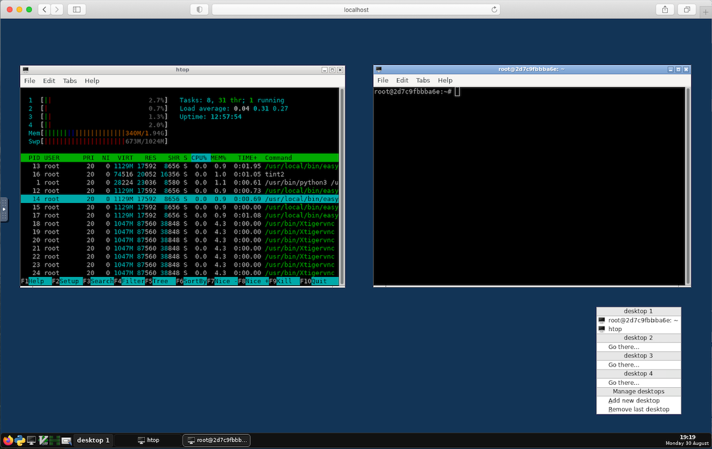Click F3 Search in htop footer
Screen dimensions: 712x449
pos(98,281)
